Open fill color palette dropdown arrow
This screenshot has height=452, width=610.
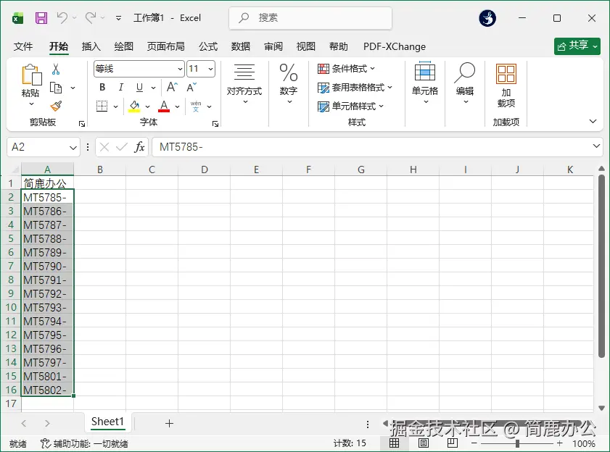pyautogui.click(x=147, y=106)
